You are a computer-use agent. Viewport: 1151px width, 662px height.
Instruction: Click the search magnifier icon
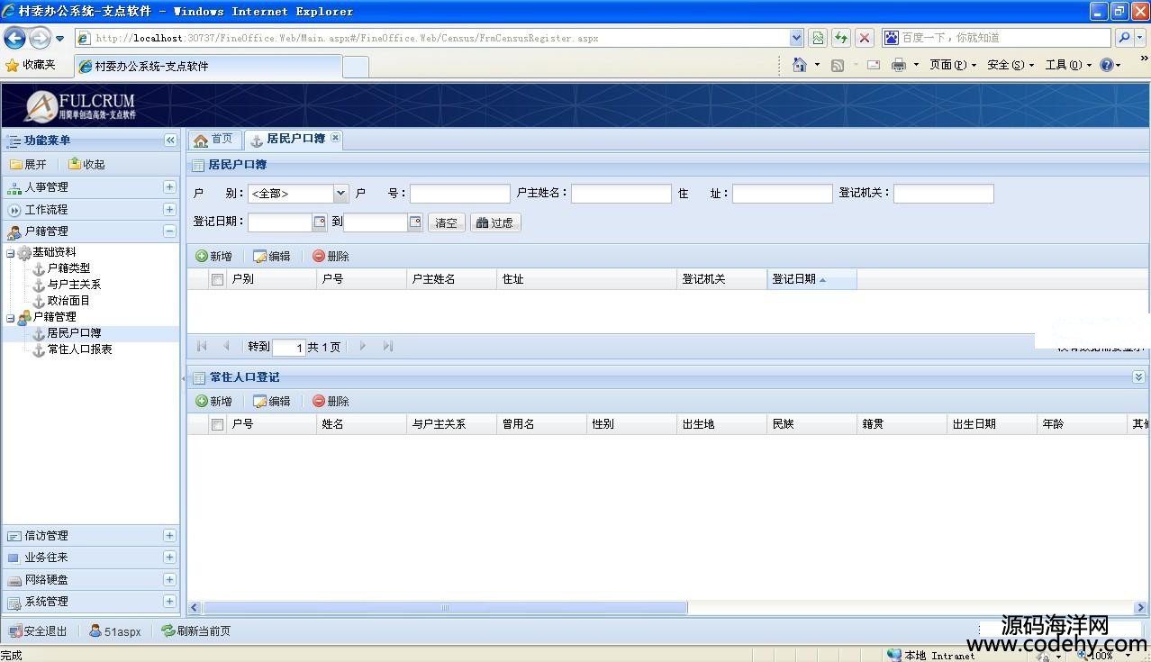click(1123, 38)
